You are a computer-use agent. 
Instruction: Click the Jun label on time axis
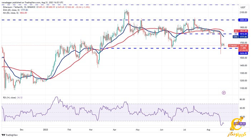click(x=161, y=130)
